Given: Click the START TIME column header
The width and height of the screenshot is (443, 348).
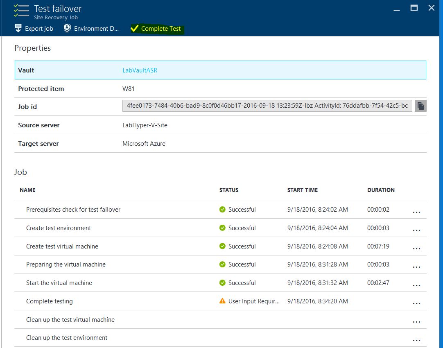Looking at the screenshot, I should (302, 190).
